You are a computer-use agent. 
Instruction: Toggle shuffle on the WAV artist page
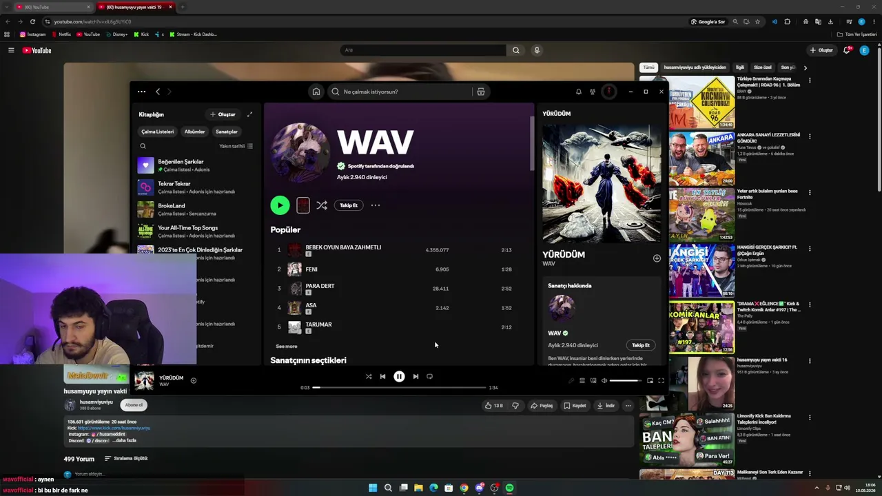click(322, 205)
